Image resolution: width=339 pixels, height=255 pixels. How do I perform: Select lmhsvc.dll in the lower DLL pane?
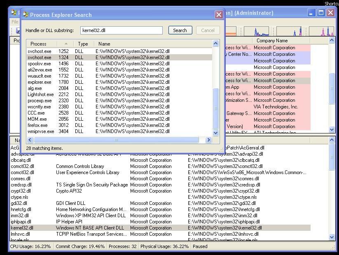(160, 234)
